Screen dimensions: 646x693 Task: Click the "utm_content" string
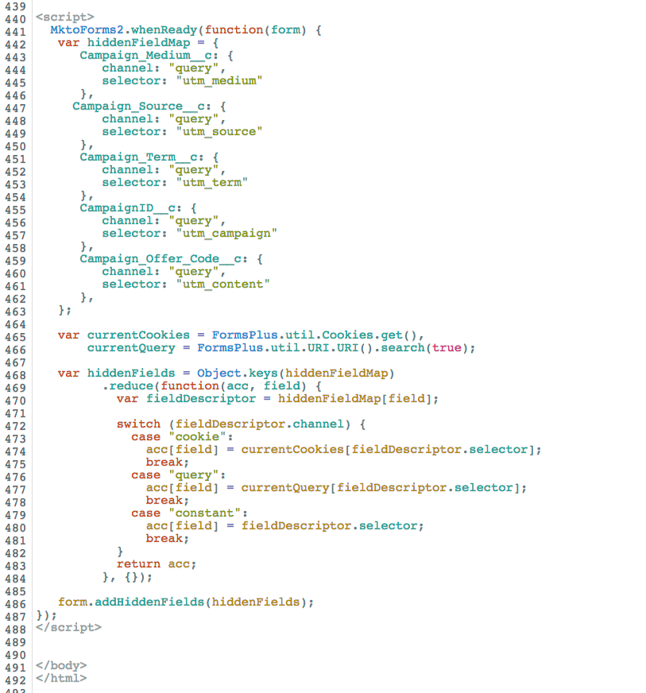[x=222, y=285]
